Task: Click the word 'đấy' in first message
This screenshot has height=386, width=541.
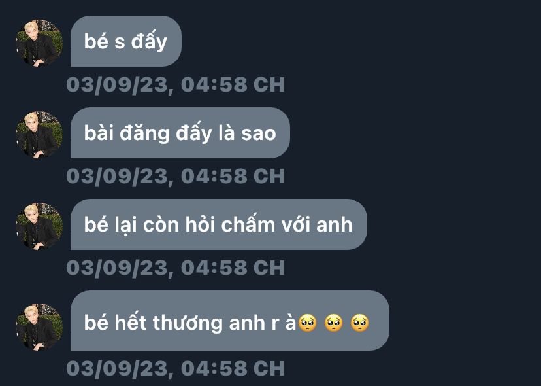Action: 149,42
